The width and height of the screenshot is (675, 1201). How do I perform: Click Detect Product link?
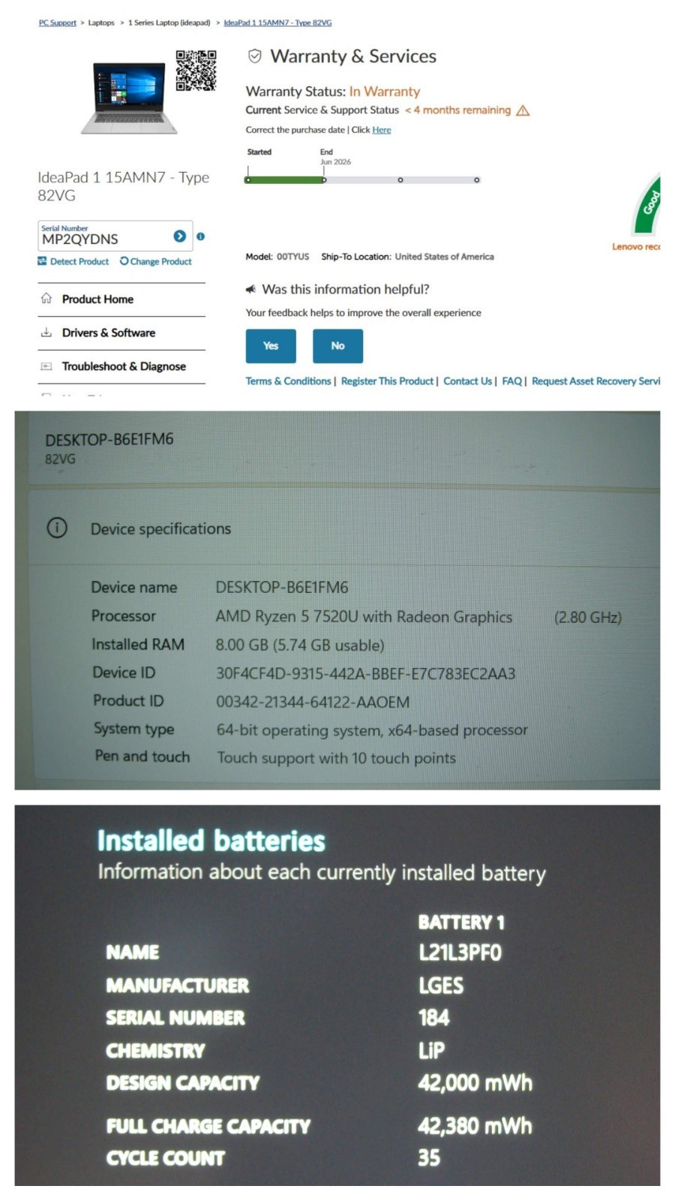73,261
